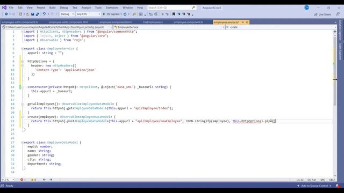Click the search magnifier icon
The width and height of the screenshot is (344, 193).
[193, 8]
